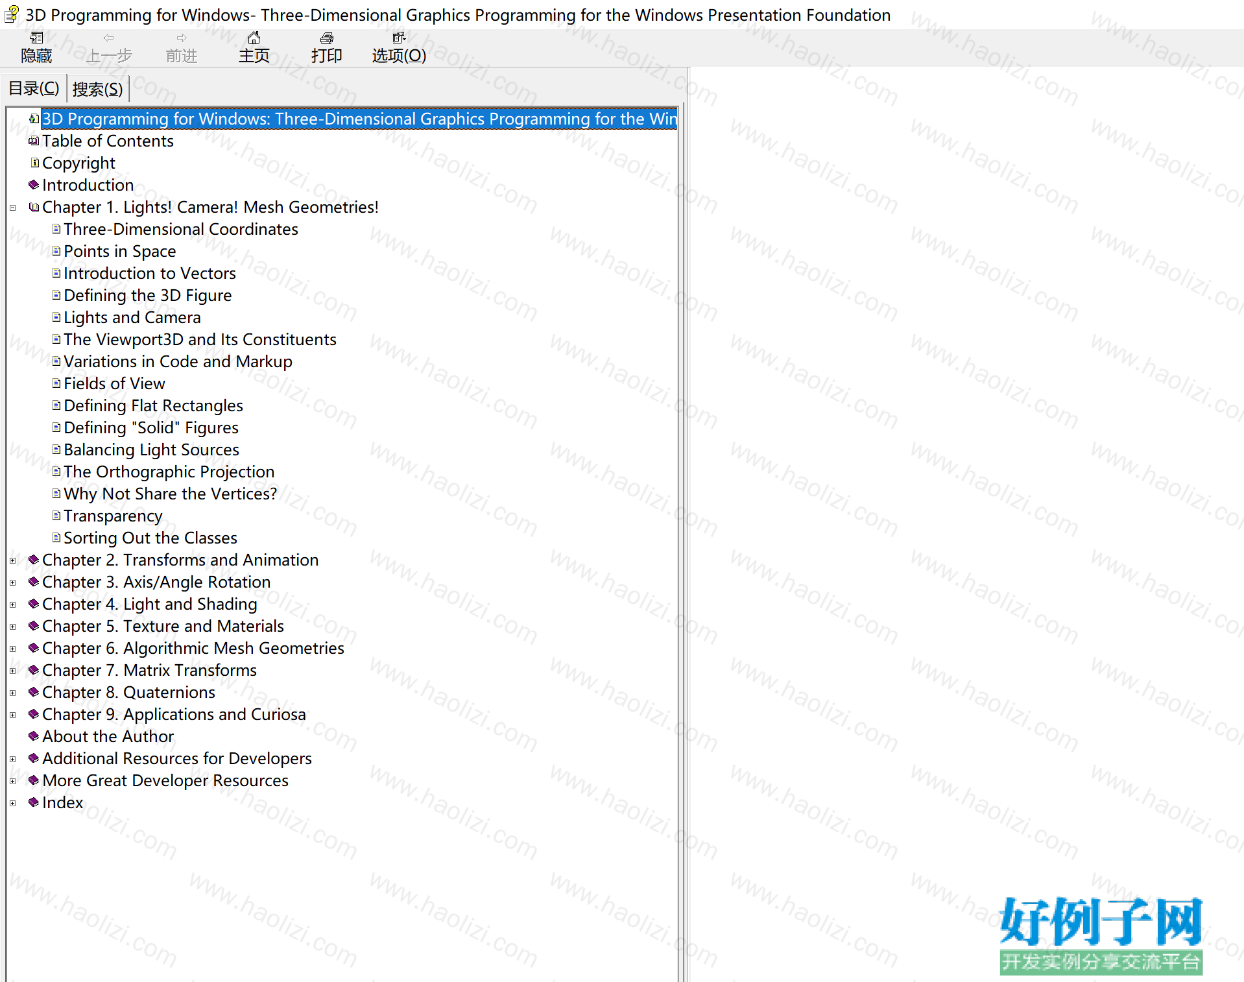The image size is (1244, 982).
Task: Expand Chapter 3 Axis/Angle Rotation node
Action: pos(12,583)
